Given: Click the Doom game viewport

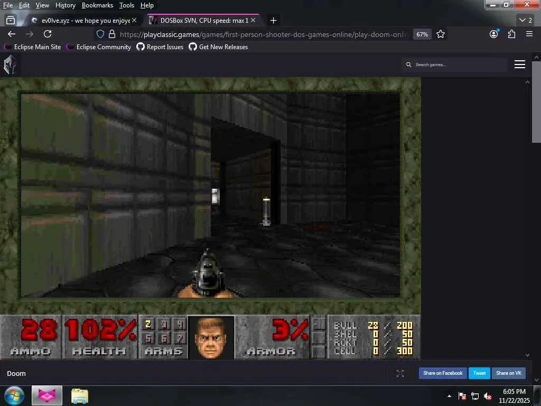Looking at the screenshot, I should point(210,195).
